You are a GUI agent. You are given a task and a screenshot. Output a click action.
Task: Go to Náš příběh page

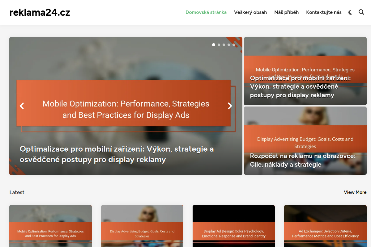coord(287,12)
